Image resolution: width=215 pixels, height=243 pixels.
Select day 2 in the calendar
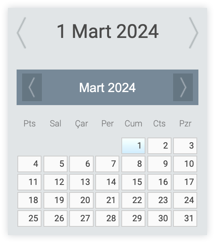pos(159,146)
